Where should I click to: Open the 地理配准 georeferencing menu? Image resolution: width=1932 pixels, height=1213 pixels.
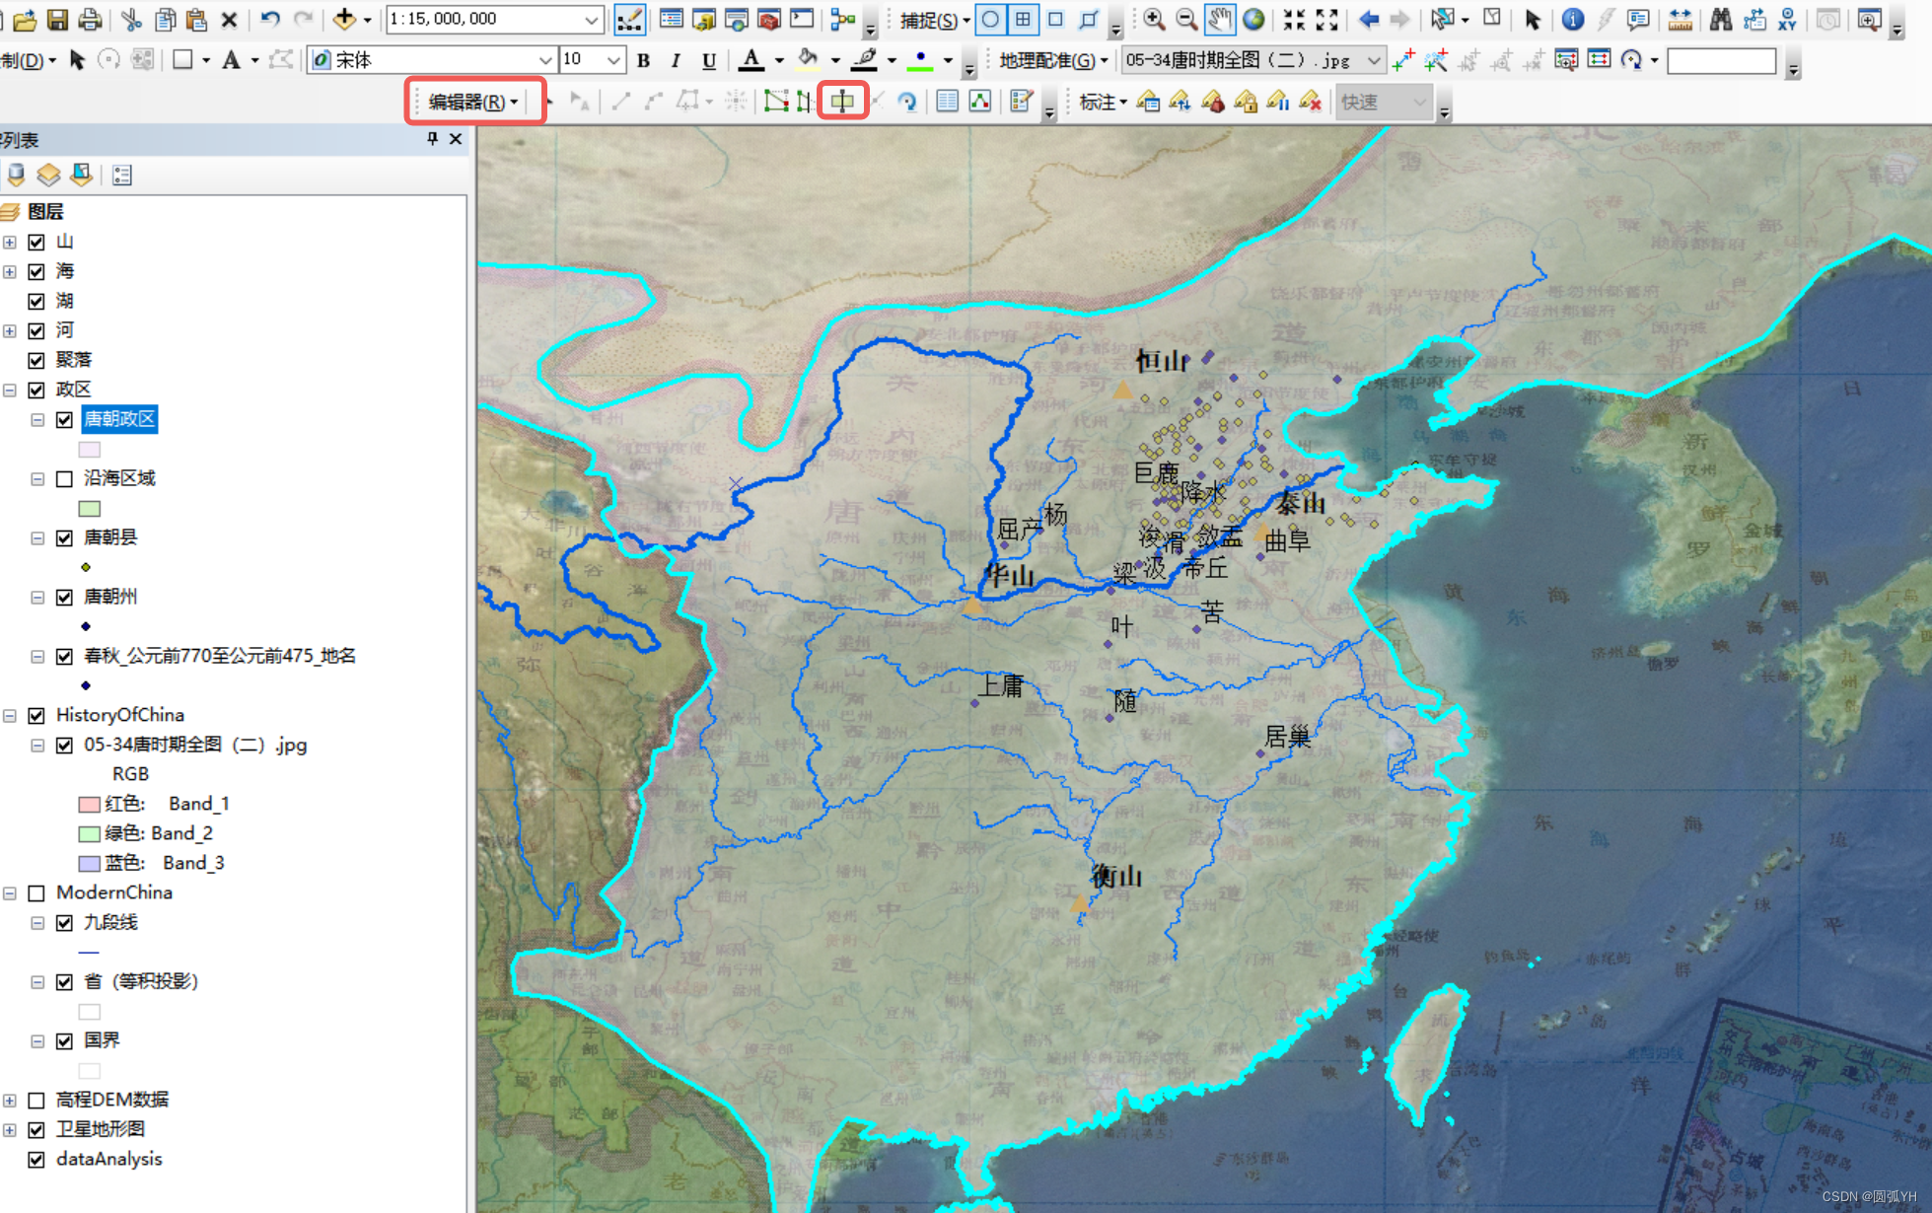tap(1052, 60)
